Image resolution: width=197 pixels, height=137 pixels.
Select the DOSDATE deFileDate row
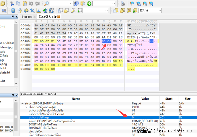pyautogui.click(x=109, y=128)
